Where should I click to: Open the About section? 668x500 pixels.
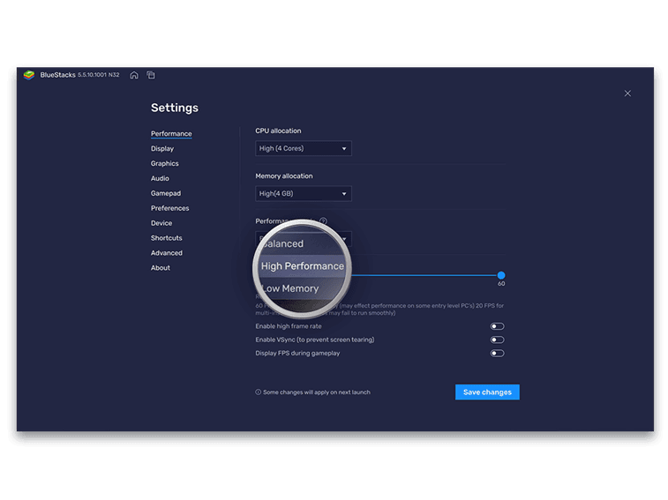click(x=161, y=268)
